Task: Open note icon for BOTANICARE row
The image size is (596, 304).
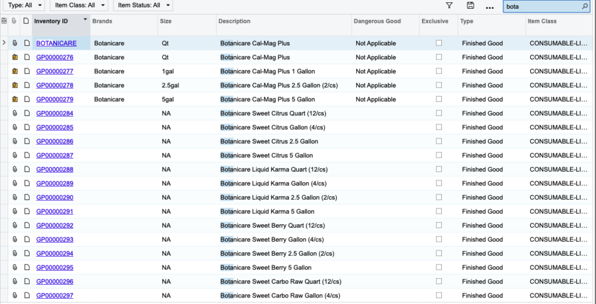Action: pyautogui.click(x=27, y=43)
